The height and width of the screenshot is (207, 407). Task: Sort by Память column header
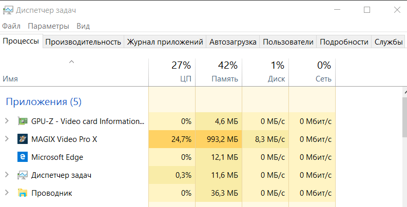tap(219, 72)
